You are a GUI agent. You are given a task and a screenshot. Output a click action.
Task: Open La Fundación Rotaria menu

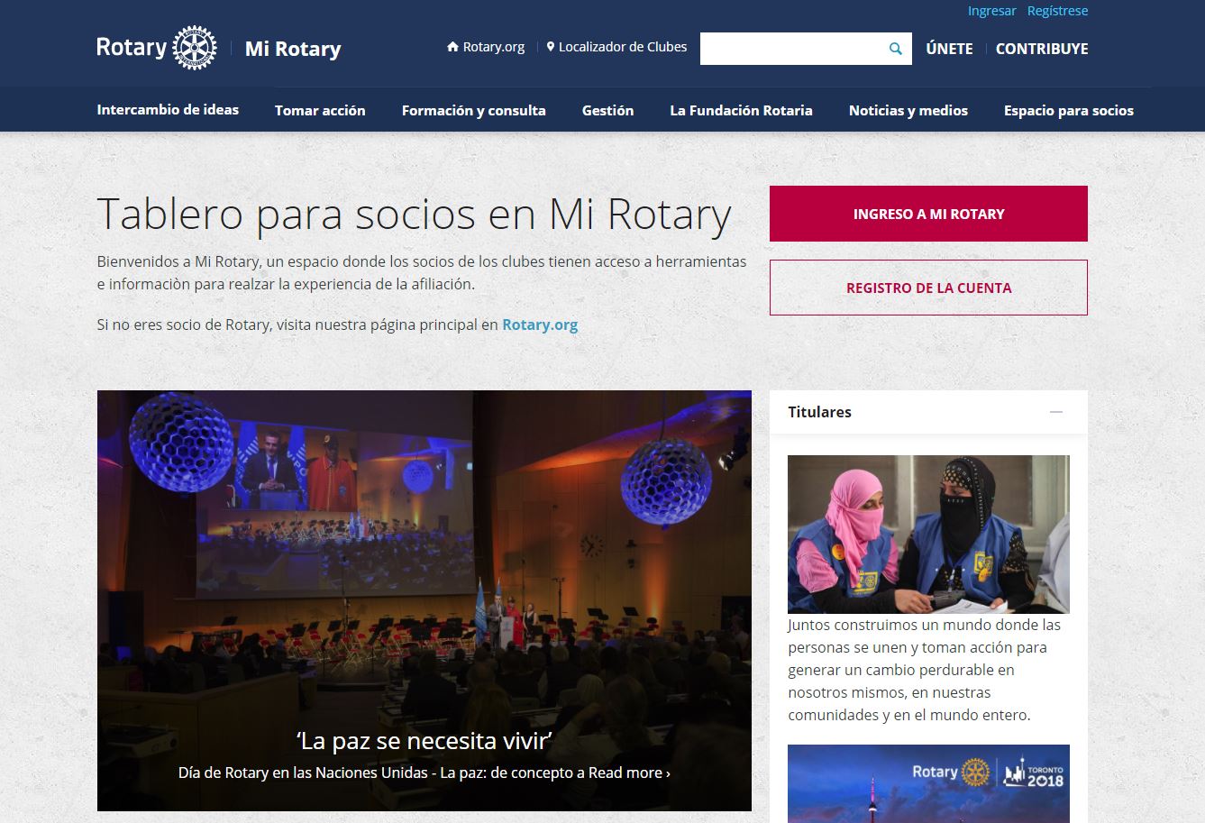pyautogui.click(x=741, y=111)
